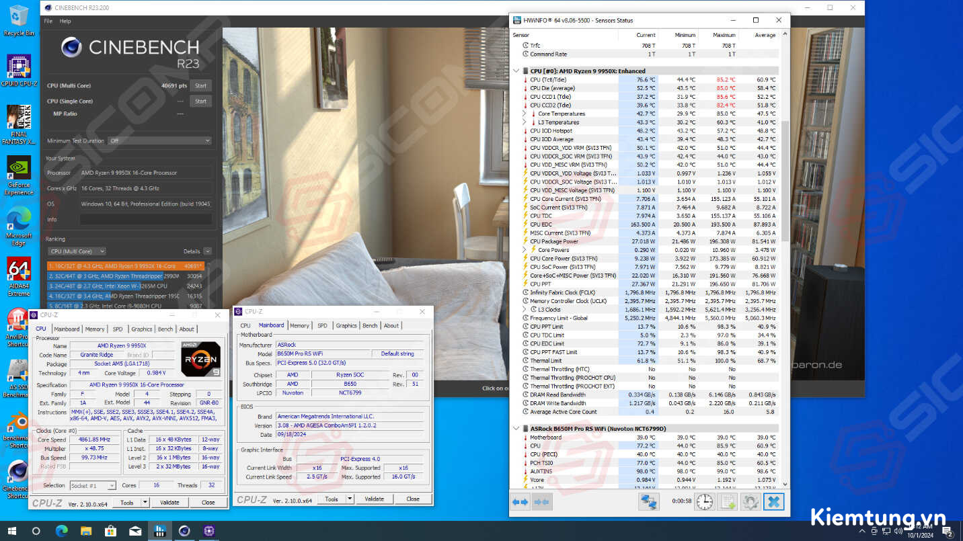Click the Maximum column header in HWiNFO
Viewport: 963px width, 541px height.
point(724,35)
